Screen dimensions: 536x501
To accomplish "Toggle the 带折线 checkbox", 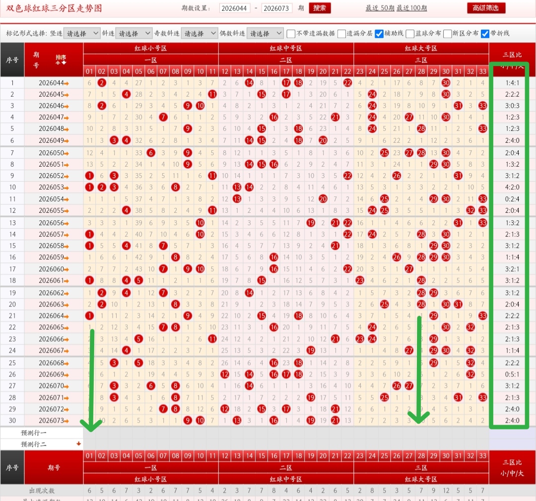I will (x=485, y=34).
